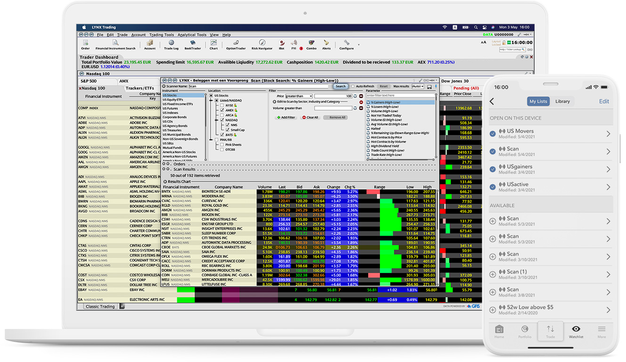Open the File menu
The image size is (626, 362).
(100, 35)
